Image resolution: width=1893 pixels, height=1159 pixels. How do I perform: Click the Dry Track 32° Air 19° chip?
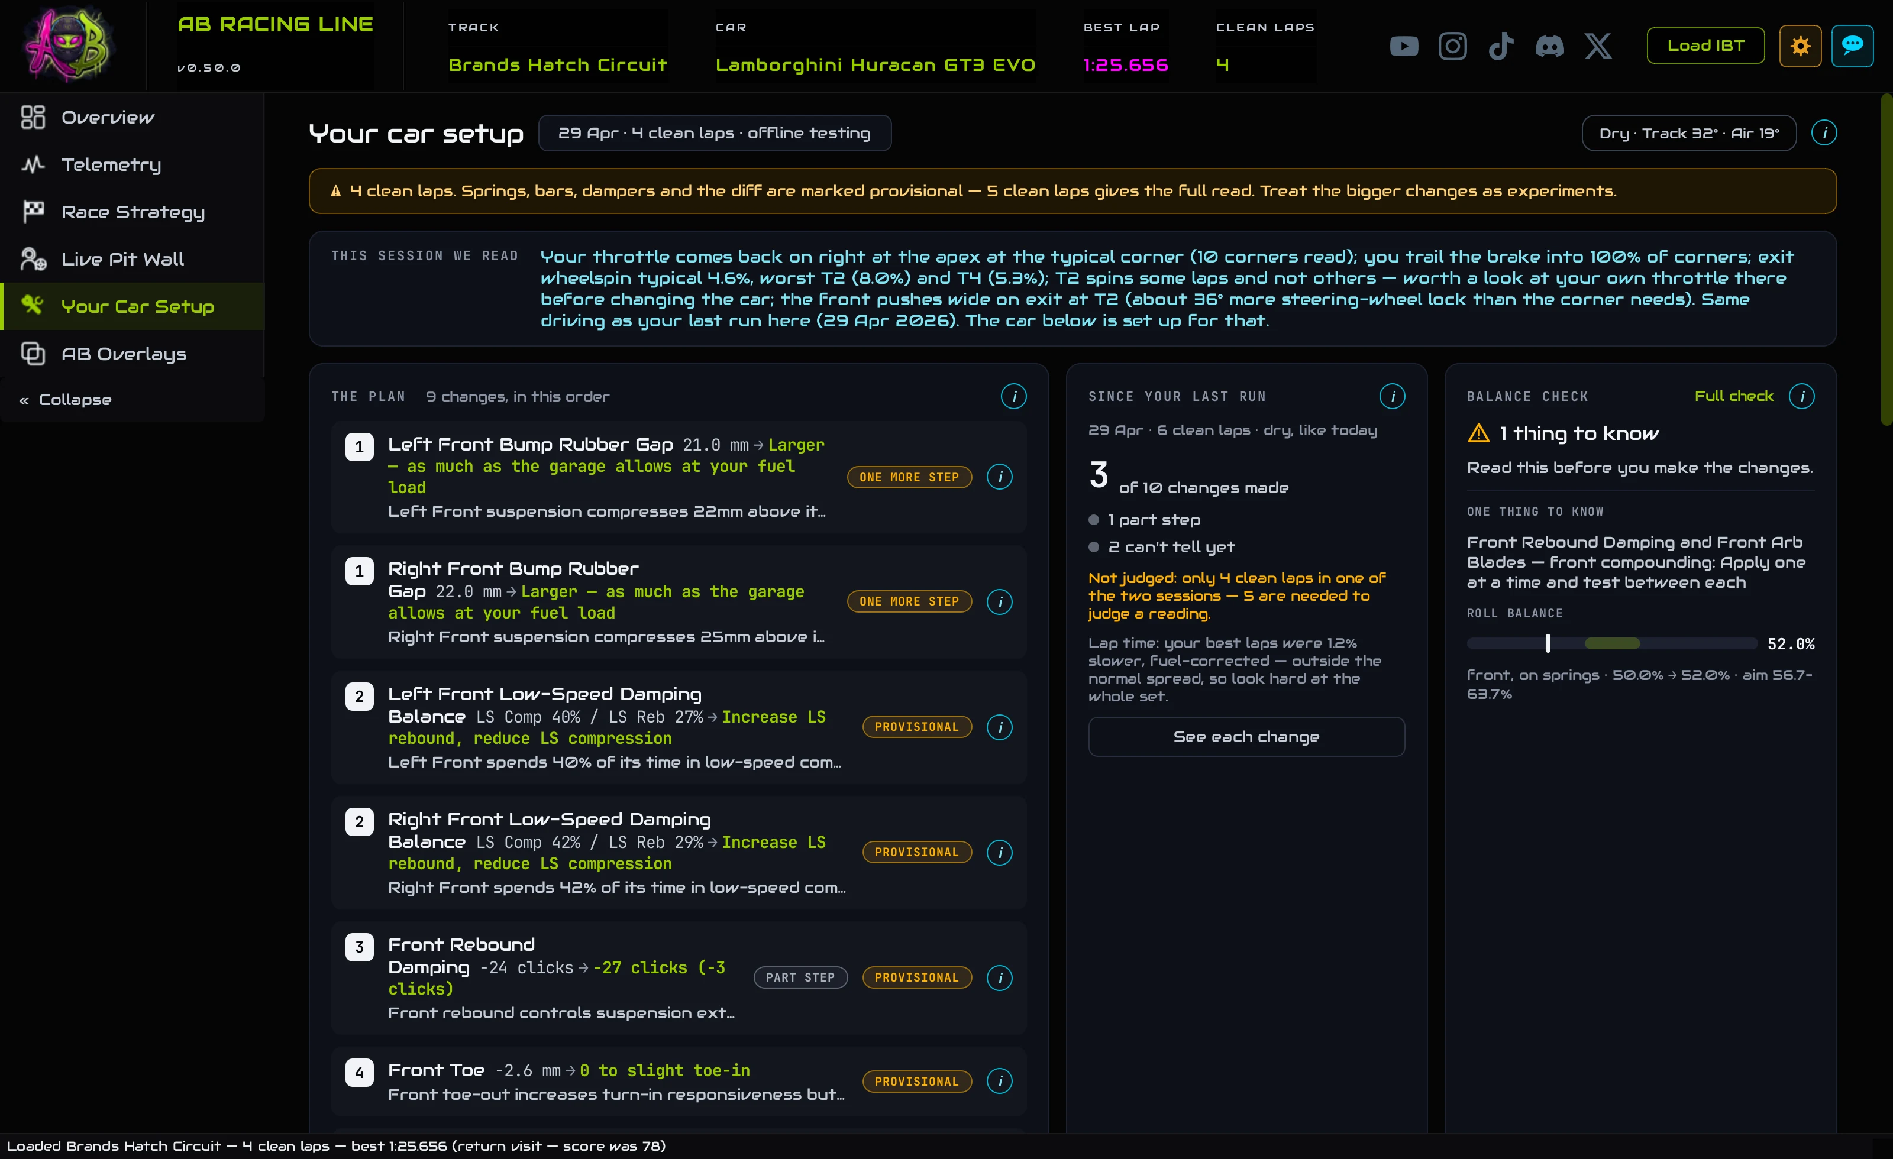point(1689,133)
